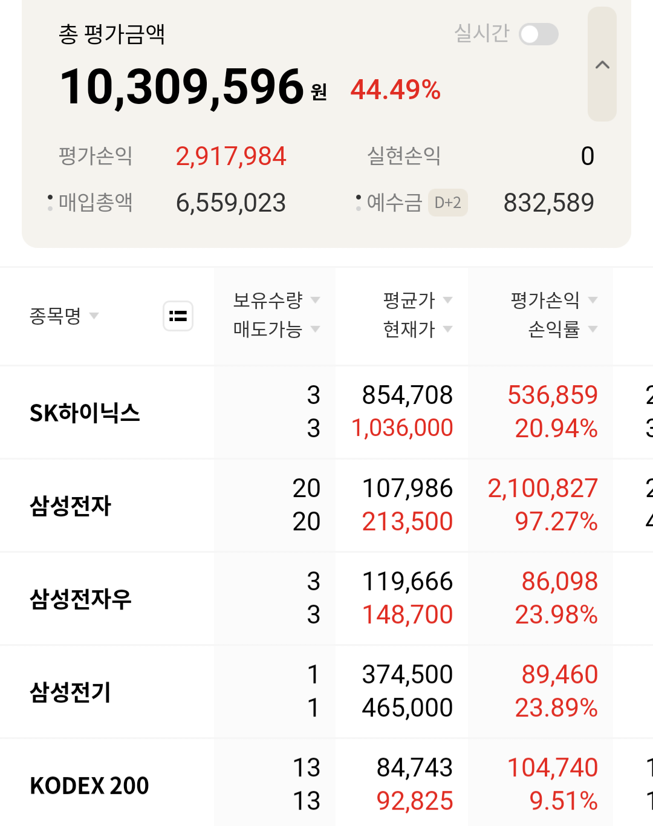Expand the 매입총액 detail dots icon
The image size is (653, 826).
[x=50, y=203]
